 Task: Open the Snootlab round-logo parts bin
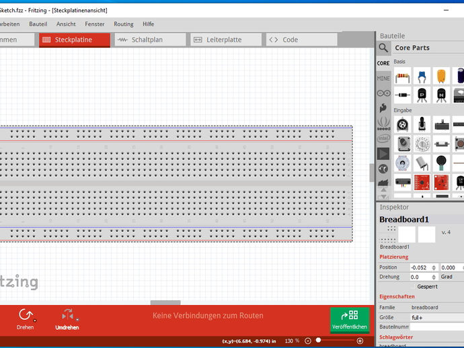383,169
